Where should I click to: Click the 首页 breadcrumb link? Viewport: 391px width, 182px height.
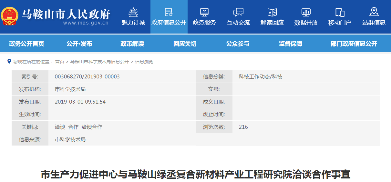[59, 62]
